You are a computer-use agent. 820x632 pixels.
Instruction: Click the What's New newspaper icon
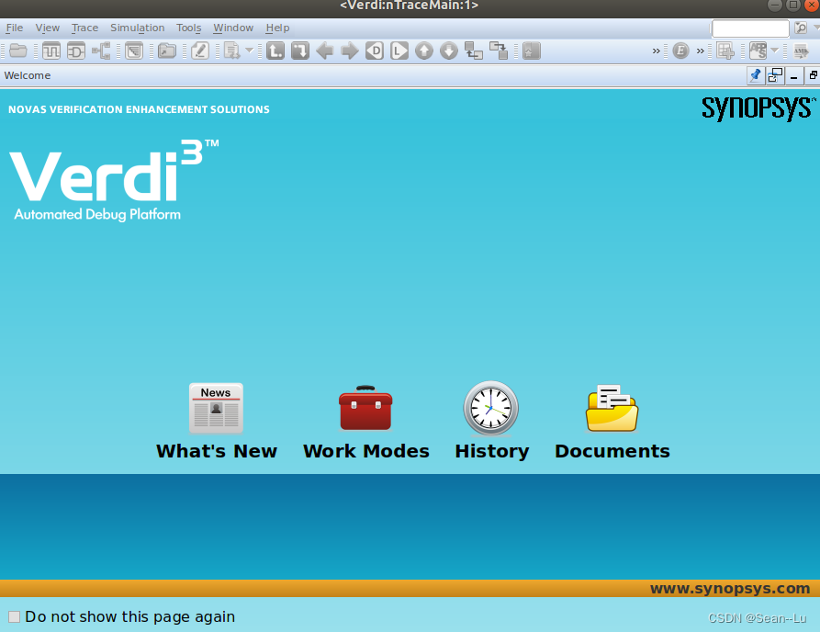(216, 407)
